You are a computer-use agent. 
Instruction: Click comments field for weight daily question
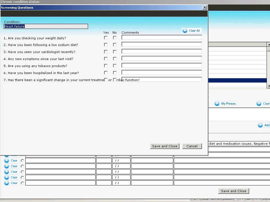162,37
